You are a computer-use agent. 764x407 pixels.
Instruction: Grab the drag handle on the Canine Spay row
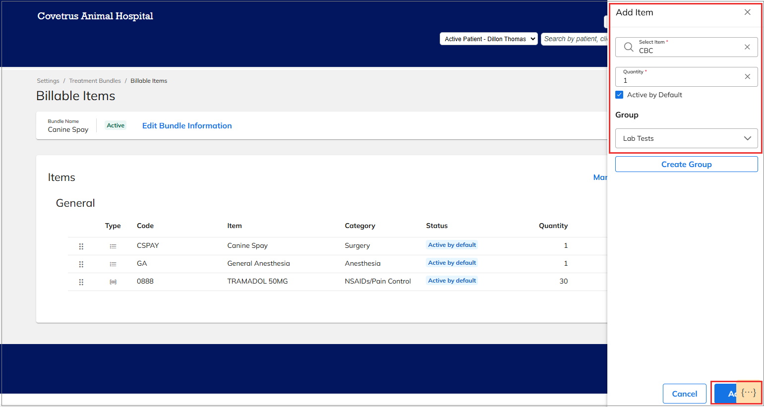pos(81,246)
